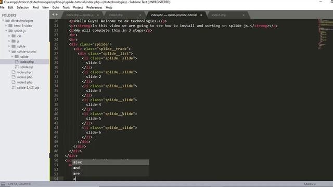
Task: Click the div class="splide__list" line
Action: pos(105,54)
